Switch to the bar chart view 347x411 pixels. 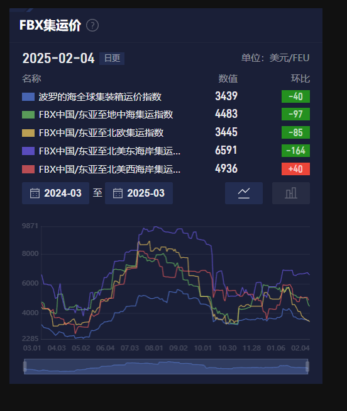[291, 193]
